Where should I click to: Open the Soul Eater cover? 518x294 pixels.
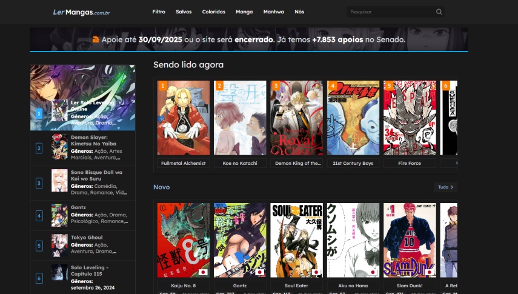(x=296, y=240)
